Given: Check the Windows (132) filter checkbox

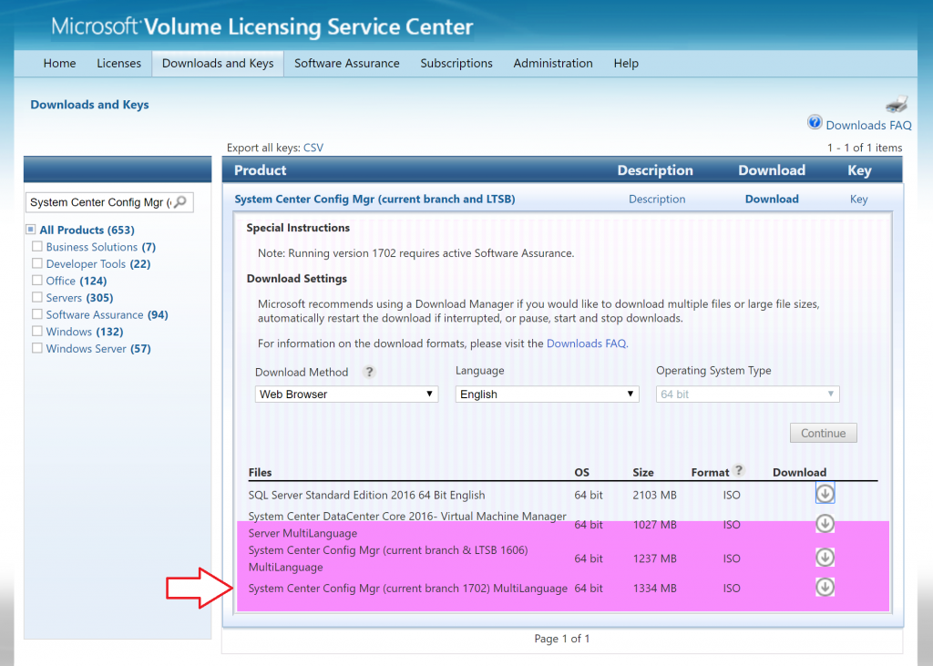Looking at the screenshot, I should (x=36, y=331).
